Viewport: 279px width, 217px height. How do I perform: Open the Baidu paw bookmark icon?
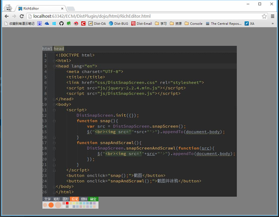(x=40, y=23)
